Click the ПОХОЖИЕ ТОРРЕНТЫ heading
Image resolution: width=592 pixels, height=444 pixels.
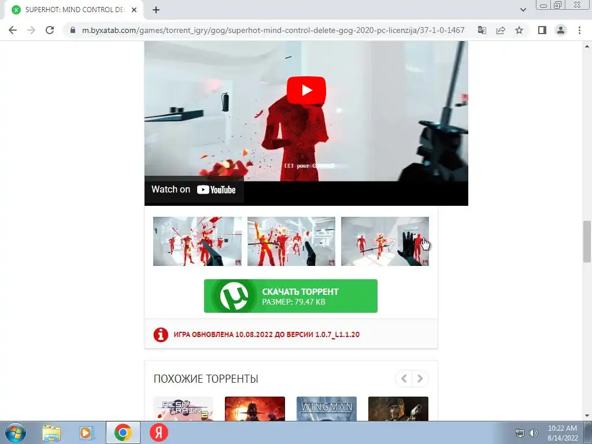click(206, 379)
